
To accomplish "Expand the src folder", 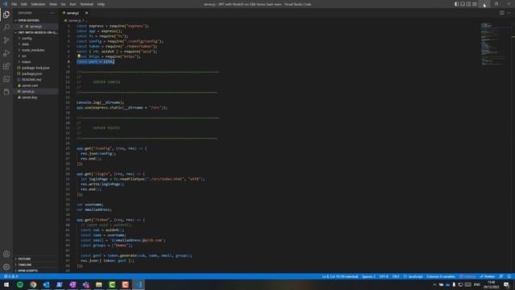I will 24,56.
